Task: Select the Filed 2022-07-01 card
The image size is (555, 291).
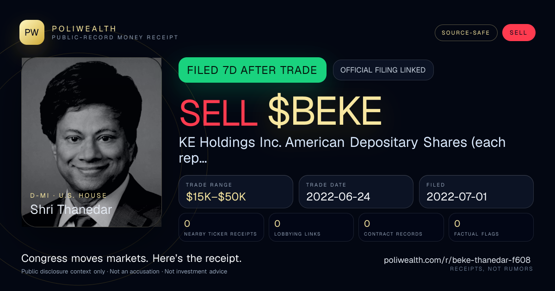Action: [x=476, y=192]
